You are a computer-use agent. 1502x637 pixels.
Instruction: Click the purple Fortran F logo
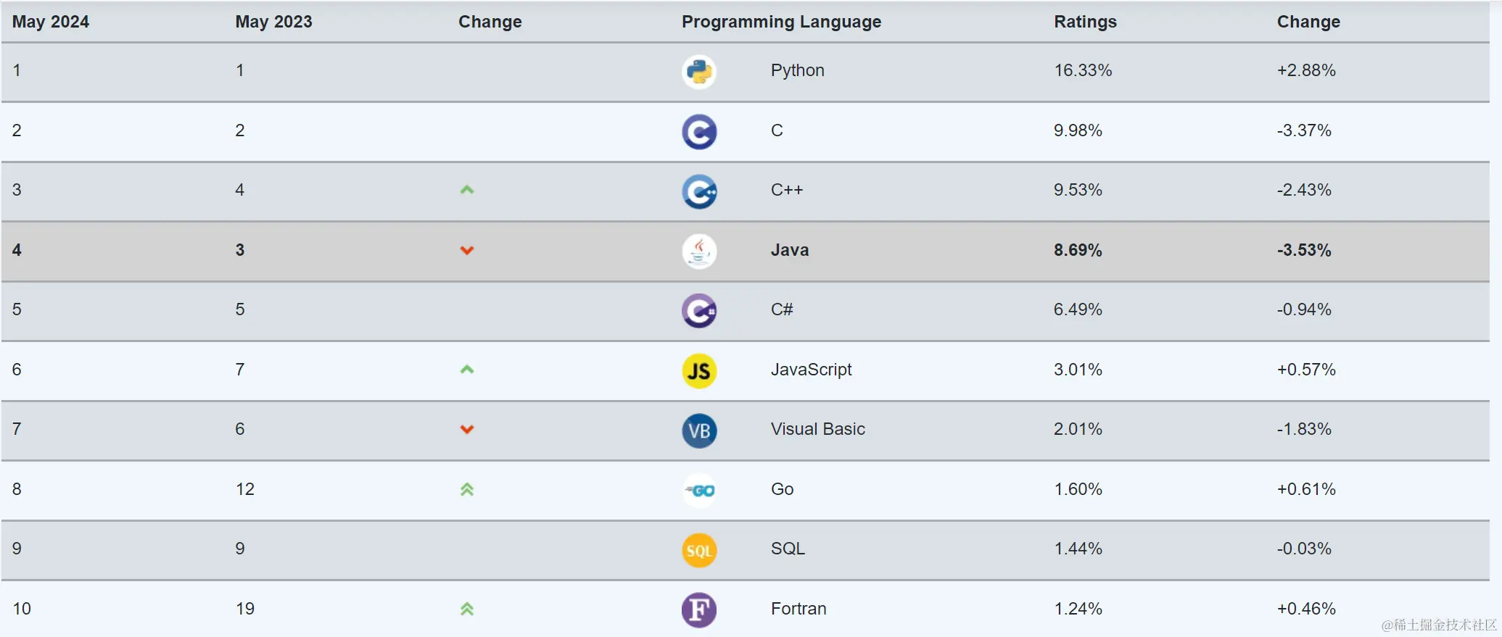[x=699, y=610]
